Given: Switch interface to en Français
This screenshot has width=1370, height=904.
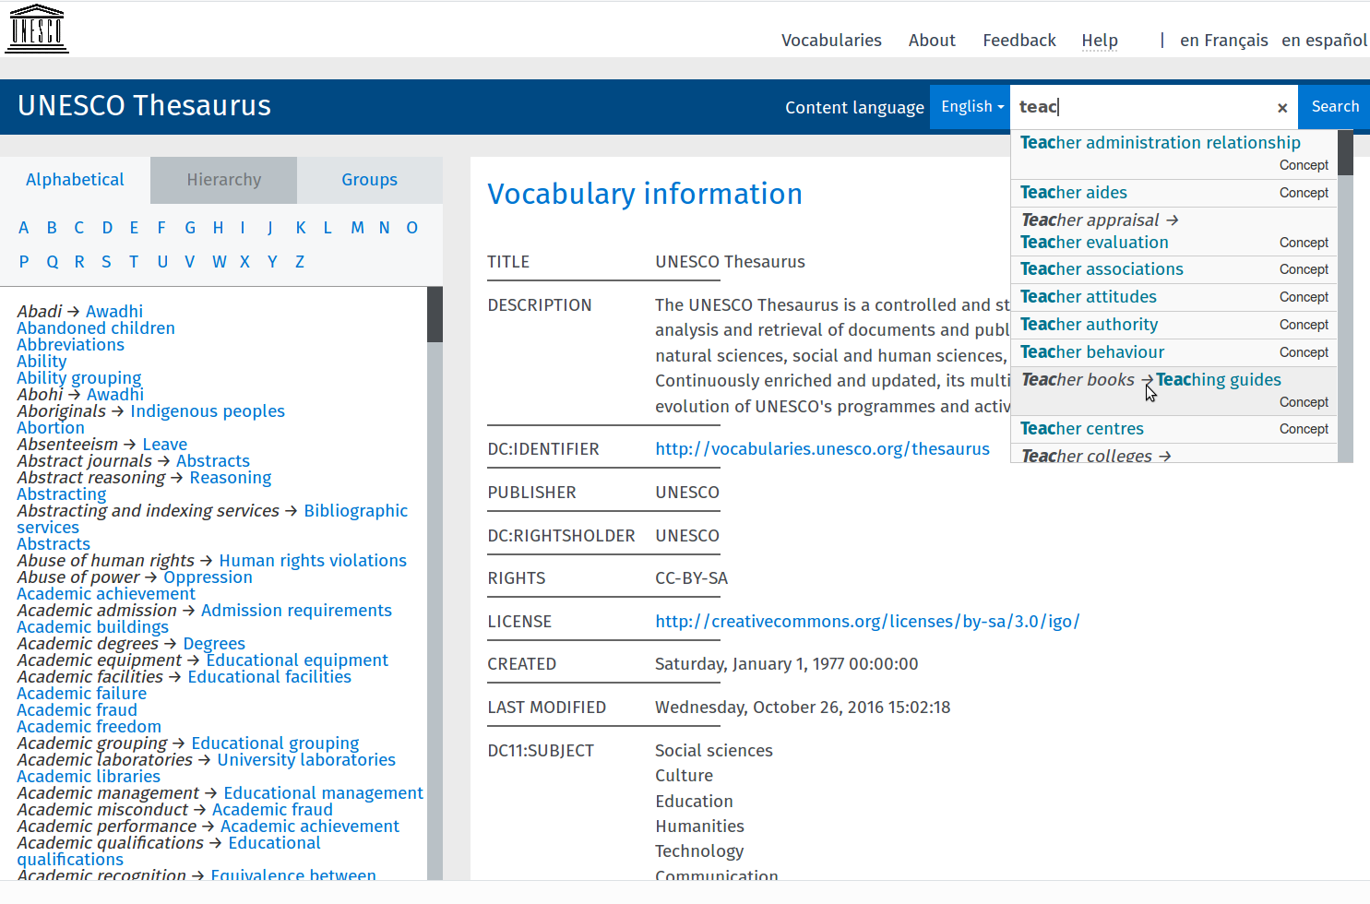Looking at the screenshot, I should tap(1224, 41).
